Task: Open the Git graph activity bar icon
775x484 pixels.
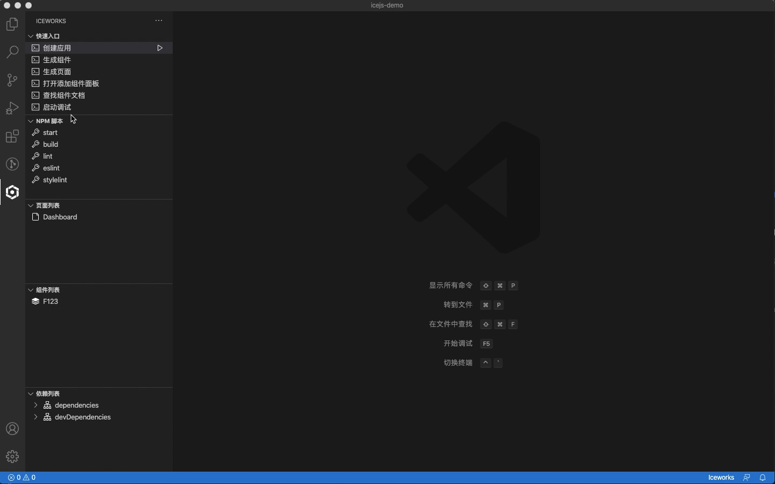Action: [12, 164]
